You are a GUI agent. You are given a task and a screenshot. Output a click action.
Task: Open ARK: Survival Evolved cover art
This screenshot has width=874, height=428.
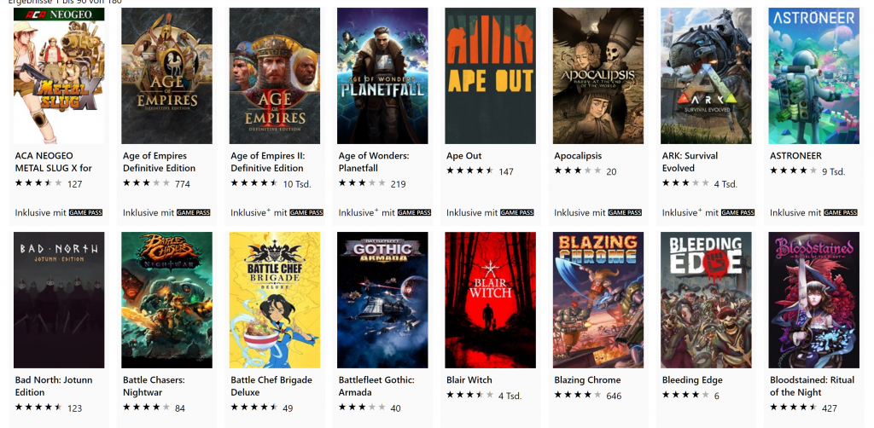706,76
